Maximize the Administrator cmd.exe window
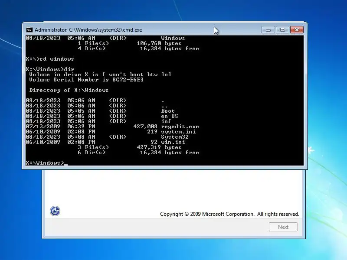Viewport: 347px width, 260px height. coord(282,30)
